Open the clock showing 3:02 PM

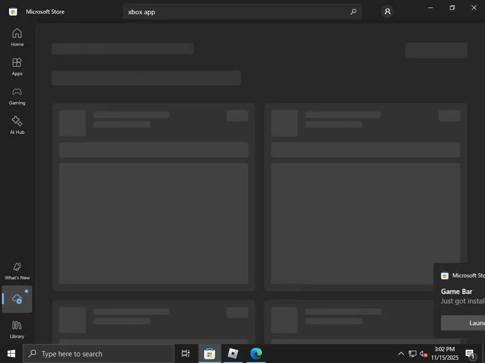click(x=445, y=354)
